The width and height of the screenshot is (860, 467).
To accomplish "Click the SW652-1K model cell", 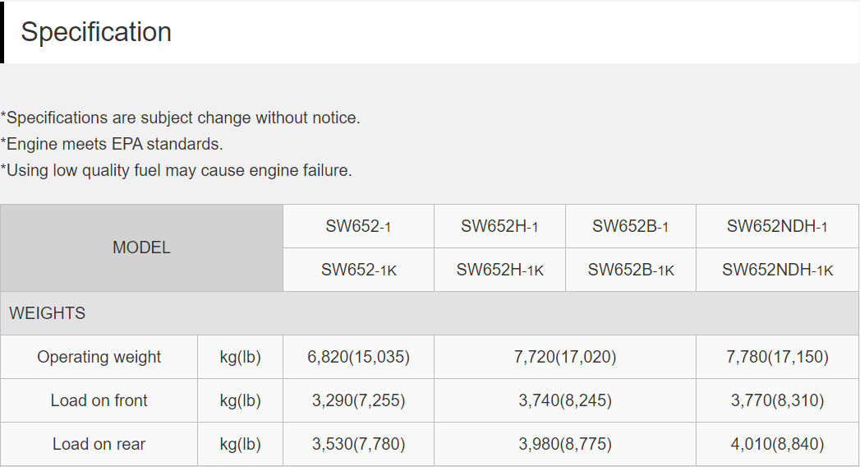I will (358, 270).
